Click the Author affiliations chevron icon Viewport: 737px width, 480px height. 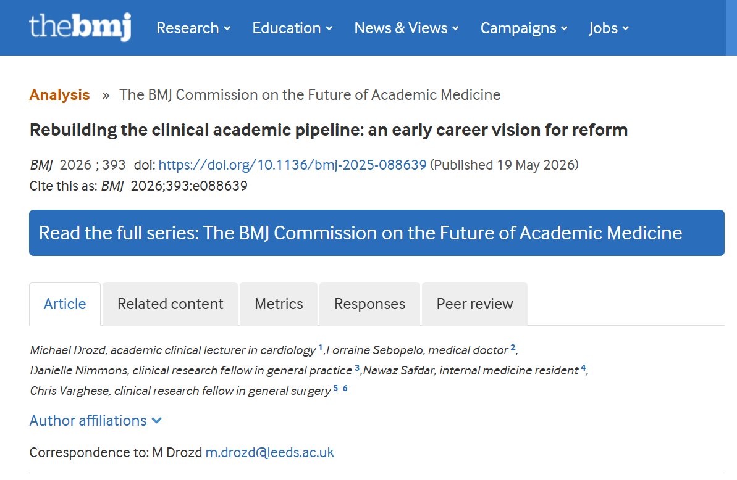pos(157,421)
